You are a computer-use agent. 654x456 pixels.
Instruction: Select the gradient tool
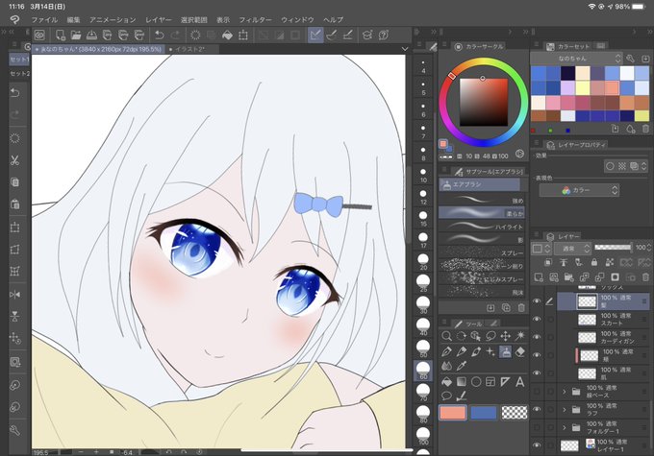click(462, 381)
